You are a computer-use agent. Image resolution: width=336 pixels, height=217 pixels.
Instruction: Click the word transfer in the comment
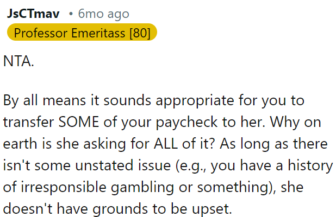click(x=28, y=122)
